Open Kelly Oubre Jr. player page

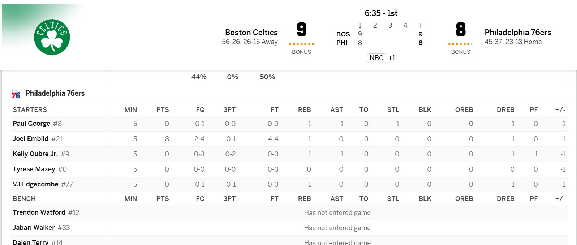[x=35, y=154]
